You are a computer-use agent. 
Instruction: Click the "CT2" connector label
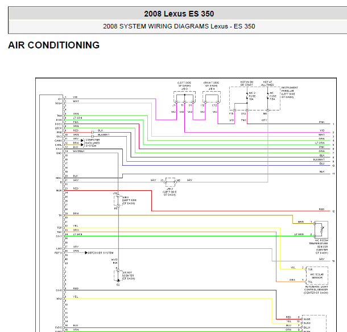214,105
